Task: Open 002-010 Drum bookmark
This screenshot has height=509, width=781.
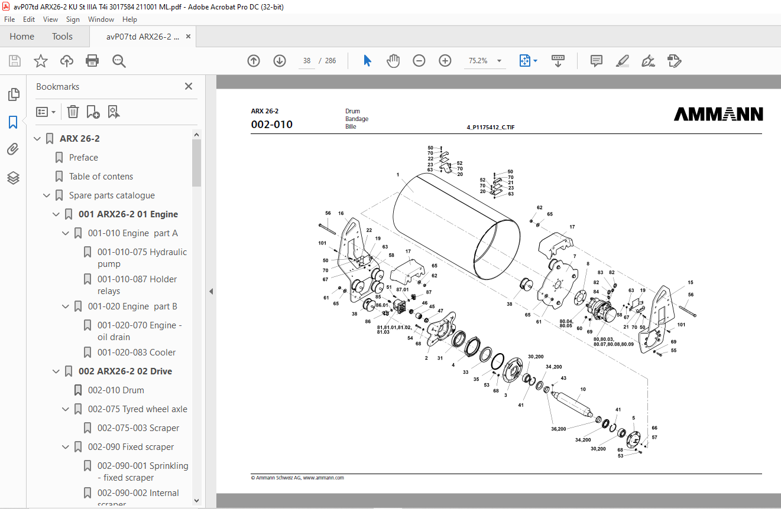Action: pyautogui.click(x=116, y=390)
